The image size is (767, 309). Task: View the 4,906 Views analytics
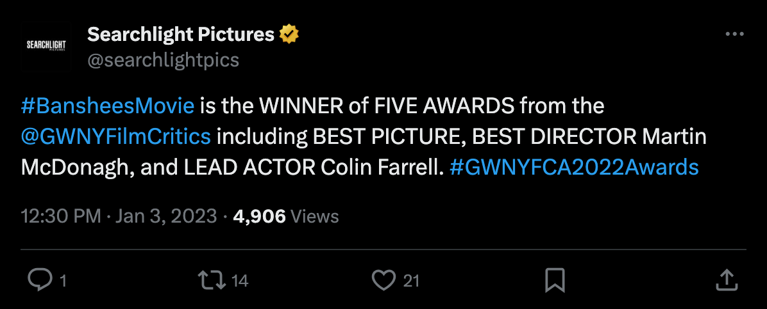coord(286,216)
